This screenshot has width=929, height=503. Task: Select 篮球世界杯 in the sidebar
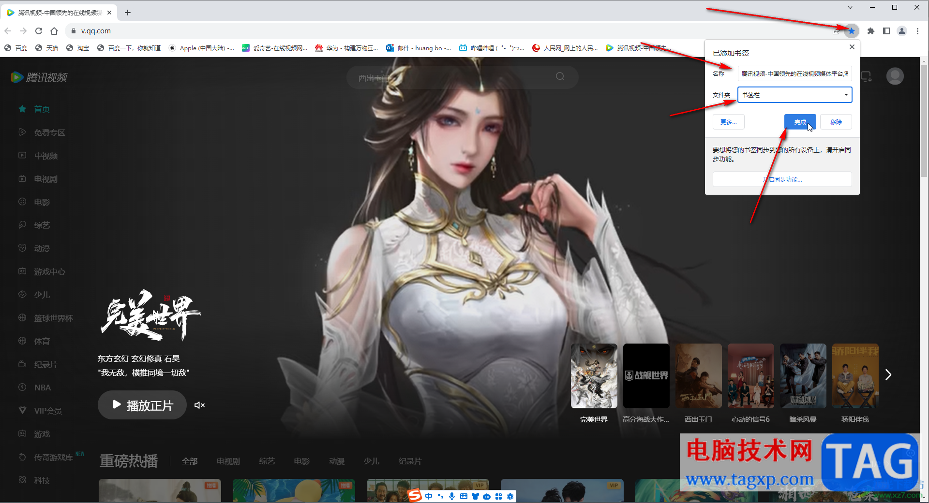46,318
